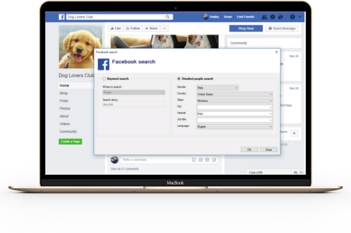The height and width of the screenshot is (233, 351).
Task: Click the second See All link in right column
Action: (293, 88)
